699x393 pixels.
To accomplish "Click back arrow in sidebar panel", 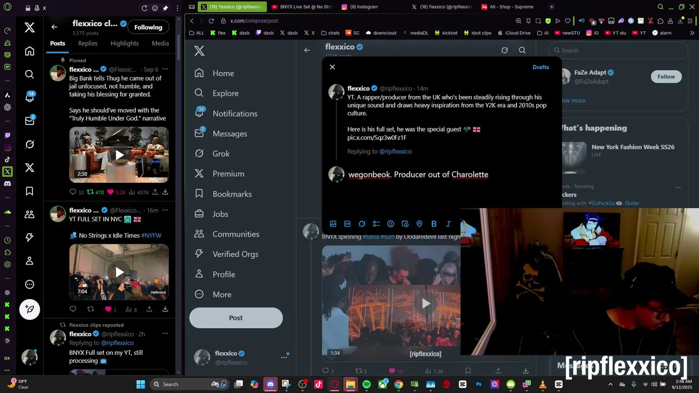I will coord(54,27).
